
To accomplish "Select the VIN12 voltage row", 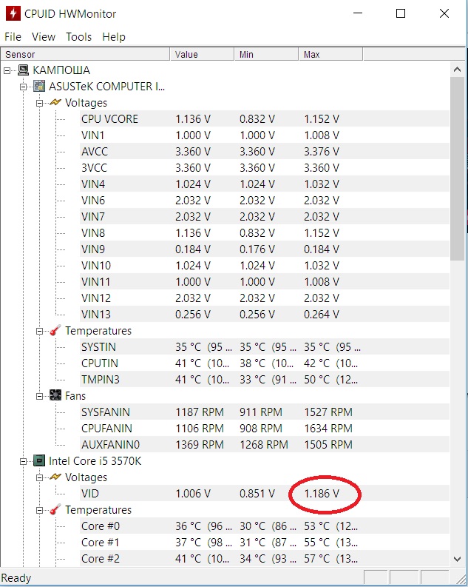I will coord(264,298).
